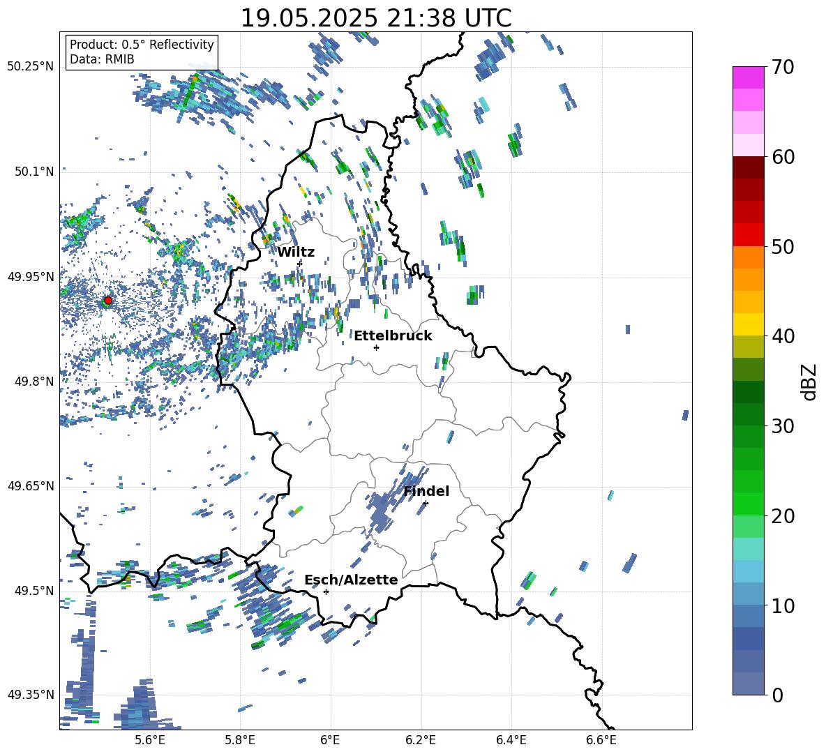This screenshot has width=826, height=754.
Task: Click the 5.8°E longitude label
Action: (240, 740)
